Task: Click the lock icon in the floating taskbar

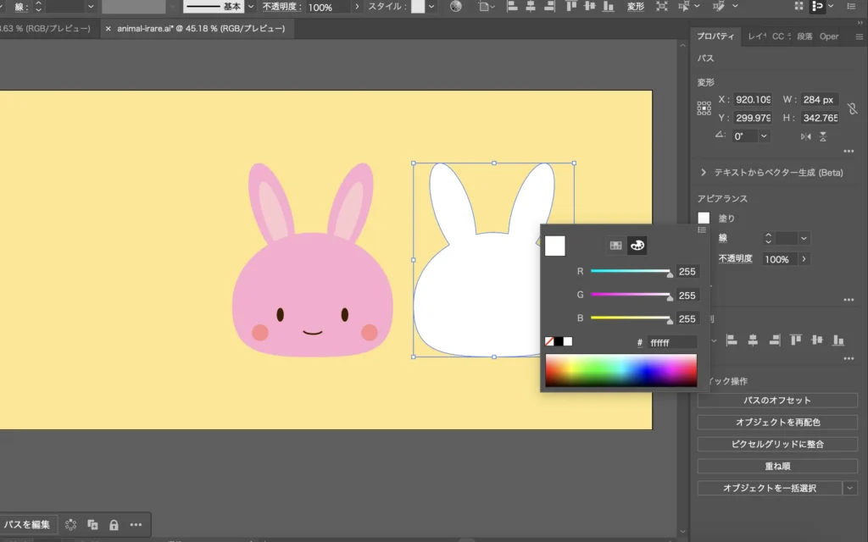Action: [x=114, y=525]
